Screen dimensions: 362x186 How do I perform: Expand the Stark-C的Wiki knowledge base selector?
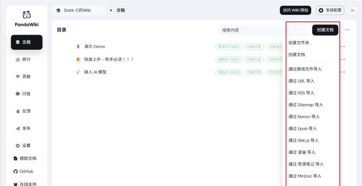(x=79, y=10)
